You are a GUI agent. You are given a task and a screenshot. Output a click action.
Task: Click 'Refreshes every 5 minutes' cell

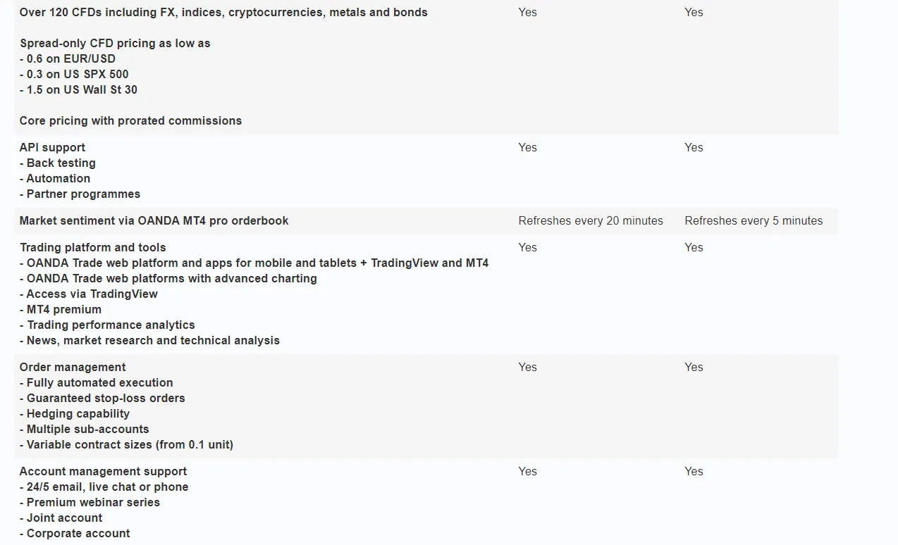[754, 220]
